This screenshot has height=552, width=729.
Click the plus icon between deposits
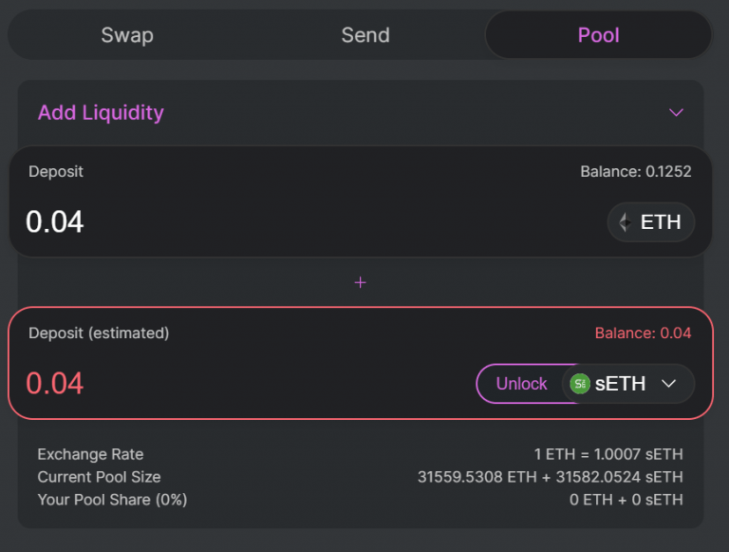pos(360,282)
